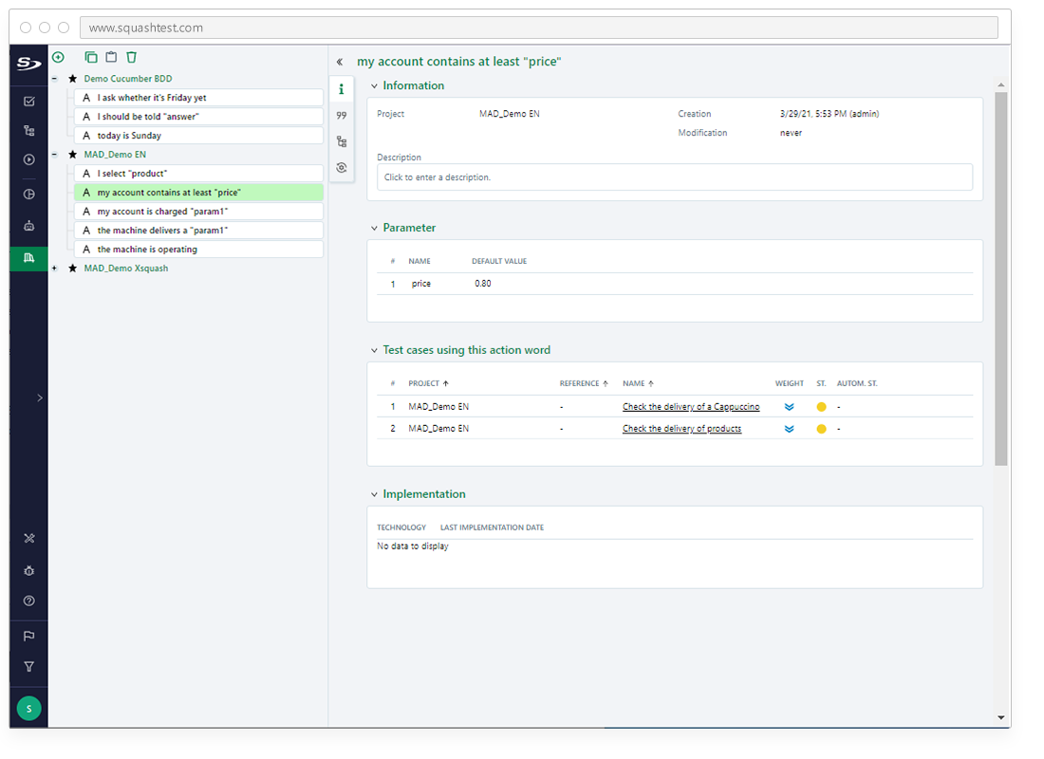Open the user avatar S menu
The width and height of the screenshot is (1044, 759).
click(x=29, y=709)
